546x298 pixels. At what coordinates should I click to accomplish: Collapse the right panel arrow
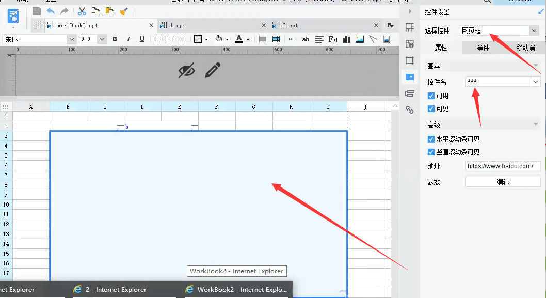410,11
